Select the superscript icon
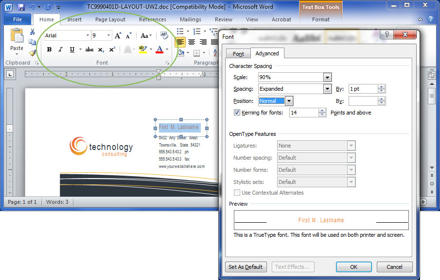440x280 pixels. click(111, 49)
